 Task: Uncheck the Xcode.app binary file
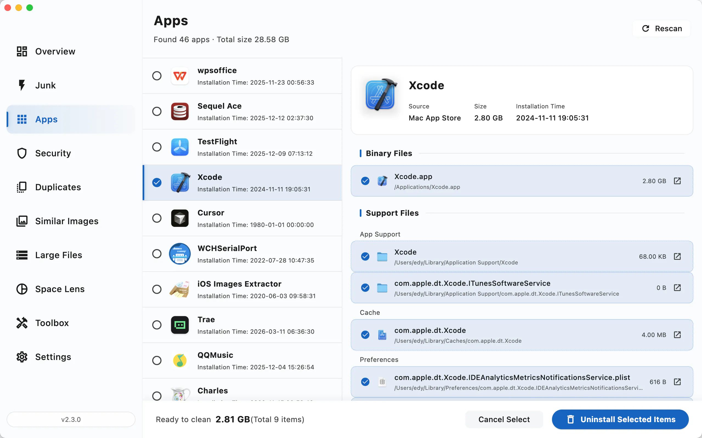tap(365, 181)
